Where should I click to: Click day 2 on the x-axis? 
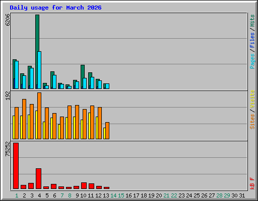point(24,195)
